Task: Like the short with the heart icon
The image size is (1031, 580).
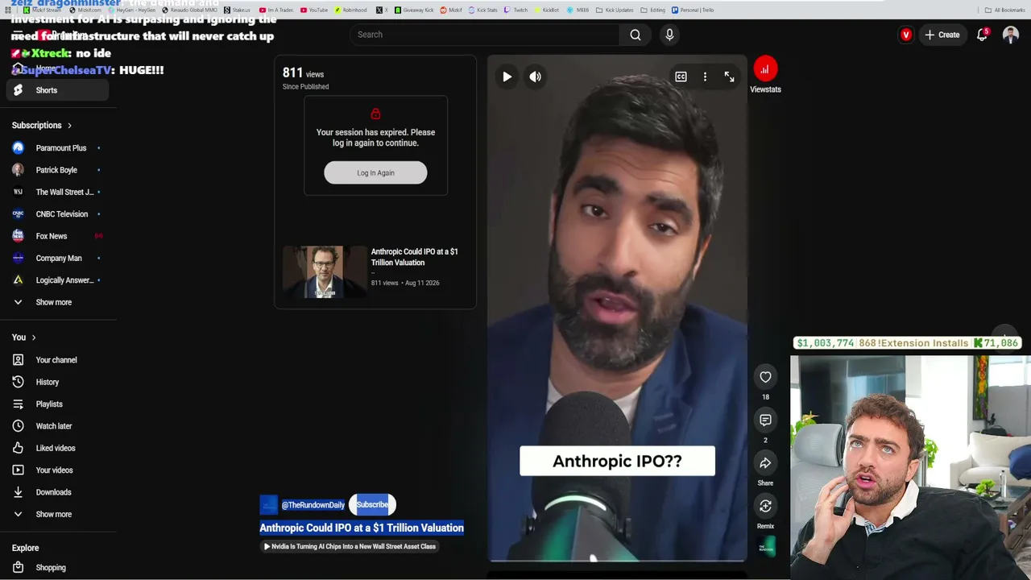Action: click(765, 377)
